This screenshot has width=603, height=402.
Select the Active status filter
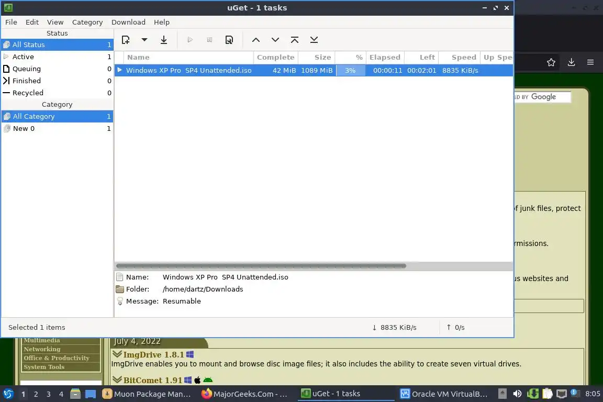pyautogui.click(x=57, y=57)
